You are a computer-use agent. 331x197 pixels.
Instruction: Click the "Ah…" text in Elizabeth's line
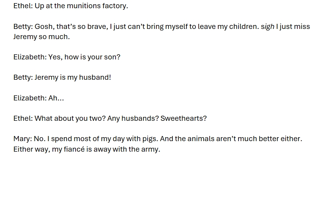click(x=56, y=98)
